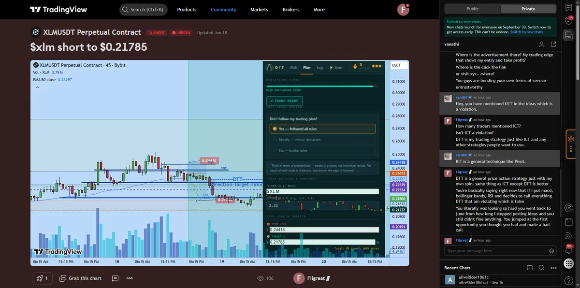
Task: Open the emoji picker in message box
Action: (x=551, y=251)
